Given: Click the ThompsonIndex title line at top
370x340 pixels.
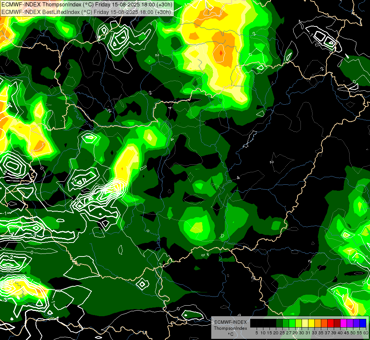Looking at the screenshot, I should [87, 4].
